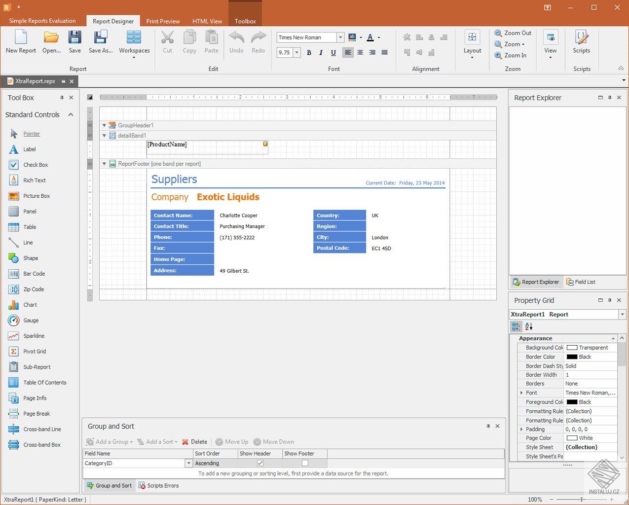The image size is (629, 505).
Task: Enable Show Footer for CategoryID
Action: click(x=305, y=463)
